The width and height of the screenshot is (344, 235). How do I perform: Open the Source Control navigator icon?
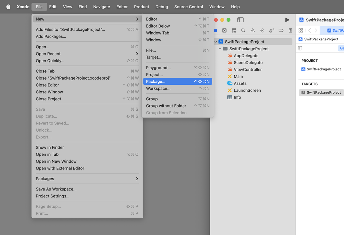224,31
